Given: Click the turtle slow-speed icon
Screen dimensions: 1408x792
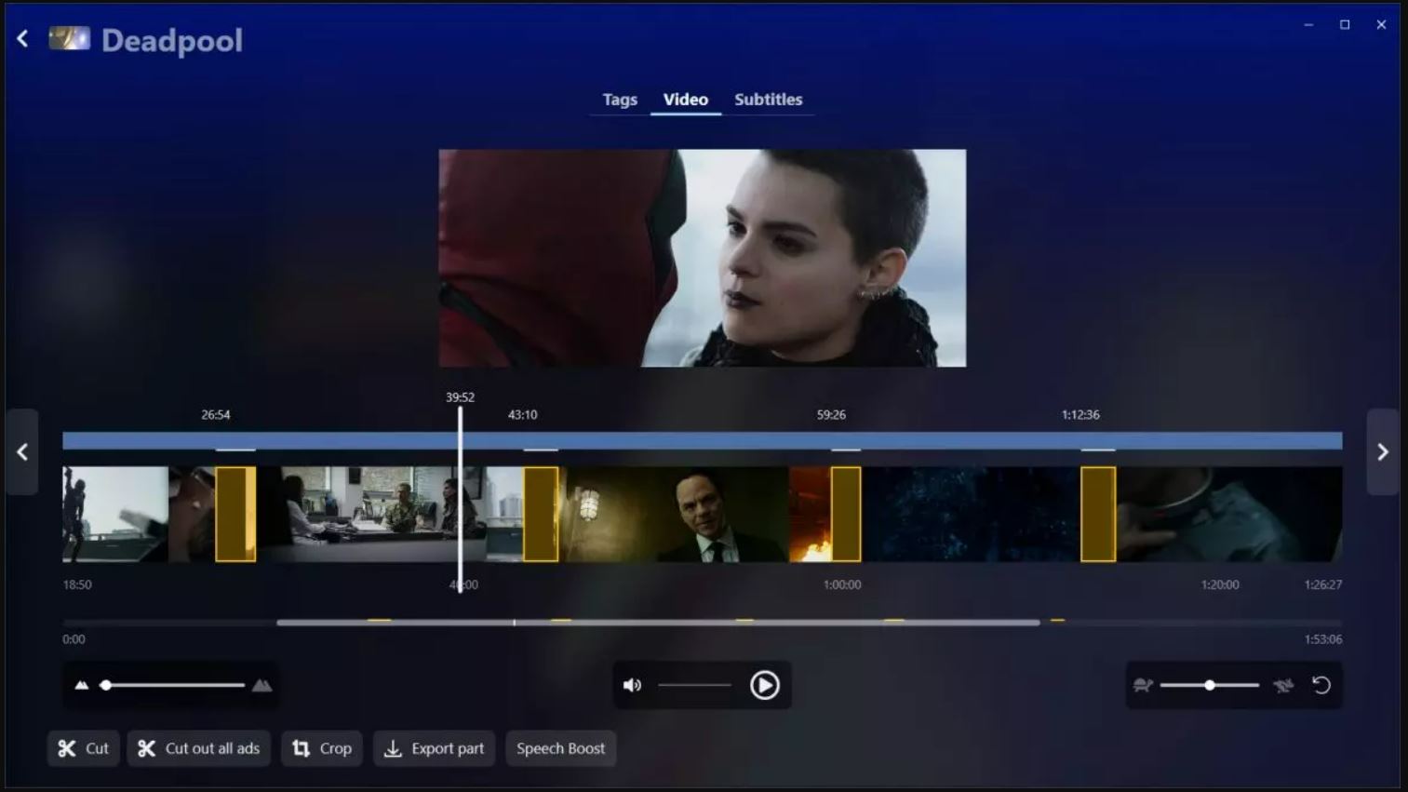Looking at the screenshot, I should point(1143,686).
